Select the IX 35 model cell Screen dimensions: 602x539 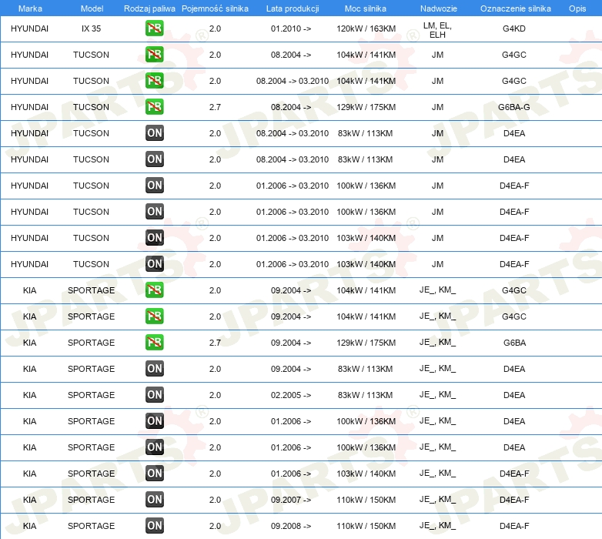(x=92, y=28)
